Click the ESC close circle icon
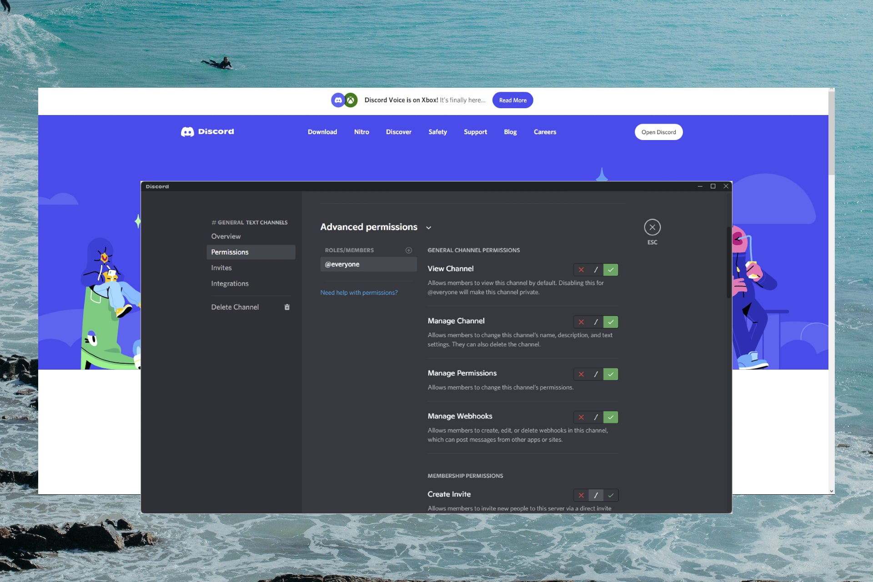The width and height of the screenshot is (873, 582). 652,227
